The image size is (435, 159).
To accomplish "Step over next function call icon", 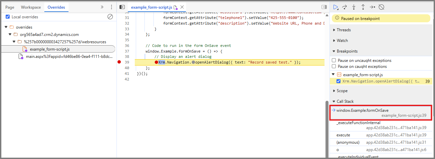I will [345, 7].
